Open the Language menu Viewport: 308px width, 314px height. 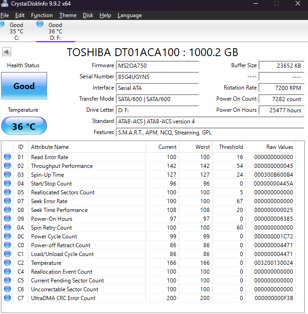(130, 15)
